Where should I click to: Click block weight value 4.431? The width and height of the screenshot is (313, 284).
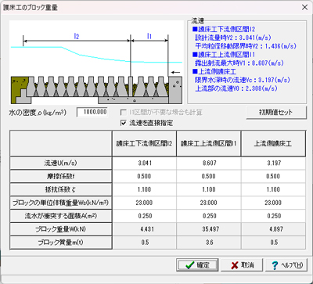(145, 229)
